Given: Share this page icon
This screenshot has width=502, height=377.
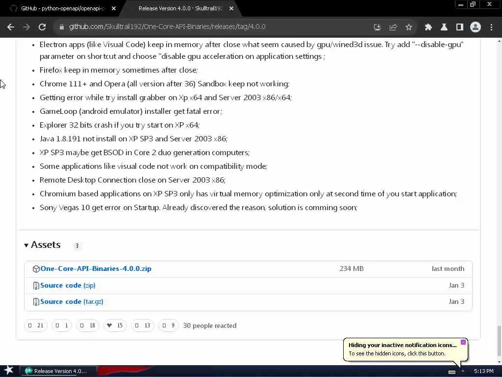Looking at the screenshot, I should [393, 27].
